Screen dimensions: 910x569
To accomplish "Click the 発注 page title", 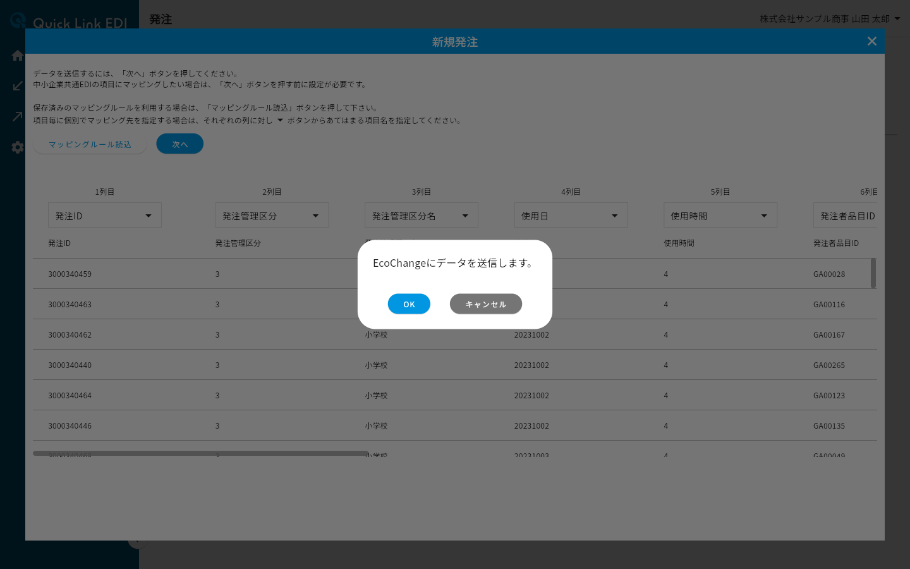I will click(161, 20).
